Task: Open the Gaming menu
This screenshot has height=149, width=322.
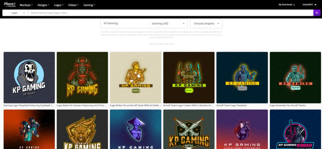Action: (89, 5)
